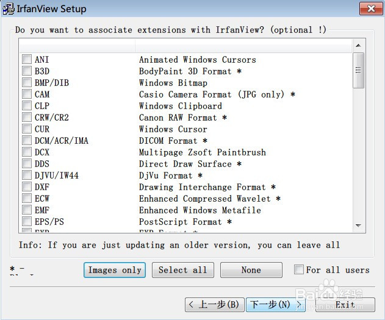This screenshot has height=320, width=385.
Task: Check the DXF checkbox
Action: [27, 187]
